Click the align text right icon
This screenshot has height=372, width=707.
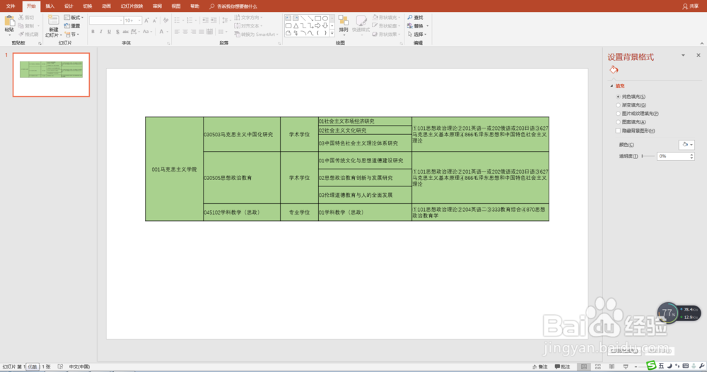[194, 32]
